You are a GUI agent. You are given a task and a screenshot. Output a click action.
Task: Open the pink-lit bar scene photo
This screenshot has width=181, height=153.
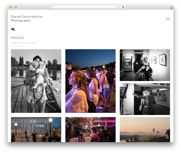[90, 129]
